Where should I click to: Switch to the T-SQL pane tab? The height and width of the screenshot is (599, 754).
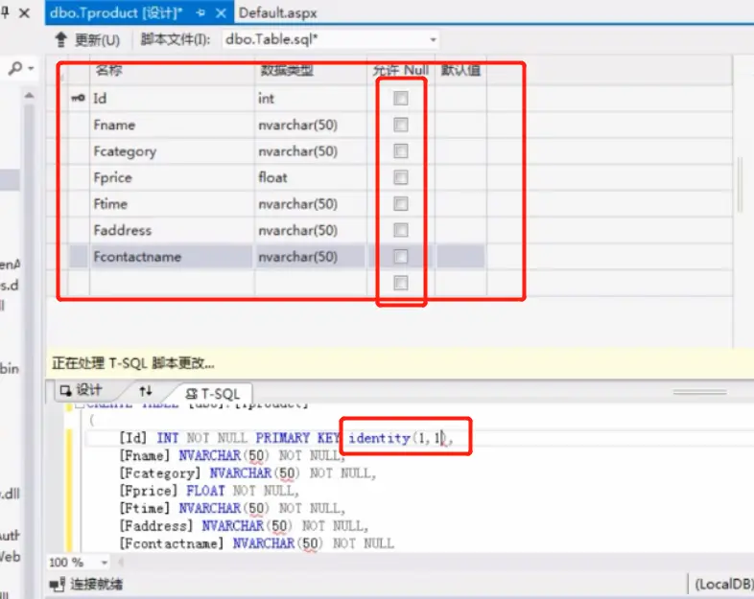(213, 394)
